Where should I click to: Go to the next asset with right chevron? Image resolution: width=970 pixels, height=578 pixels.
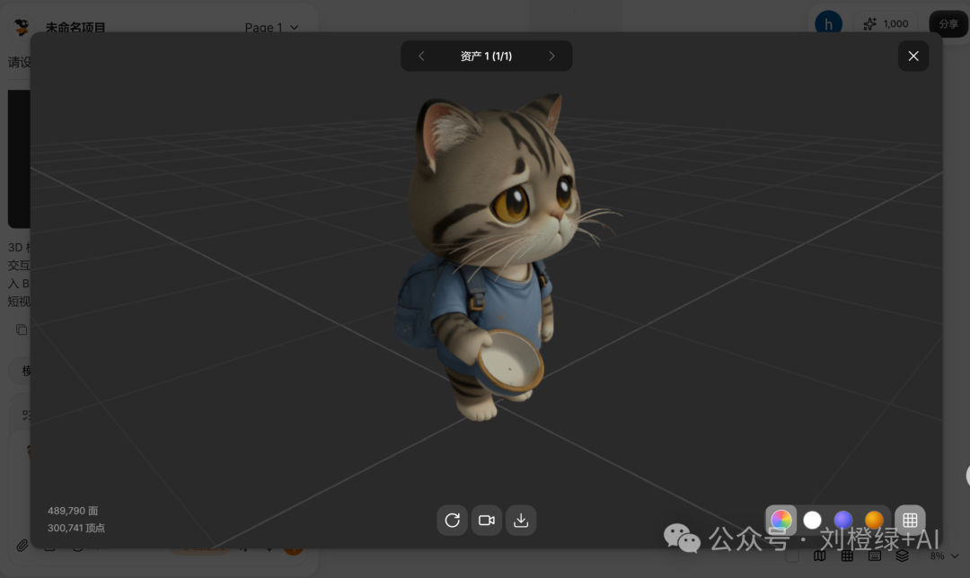click(x=551, y=57)
